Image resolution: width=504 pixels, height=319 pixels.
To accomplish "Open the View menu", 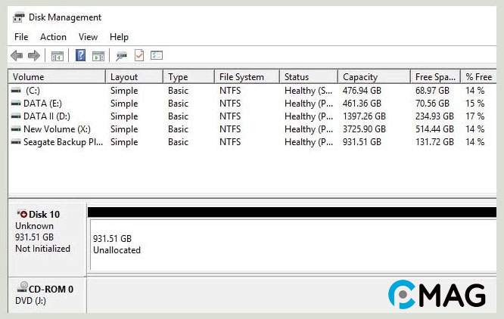I will [89, 36].
